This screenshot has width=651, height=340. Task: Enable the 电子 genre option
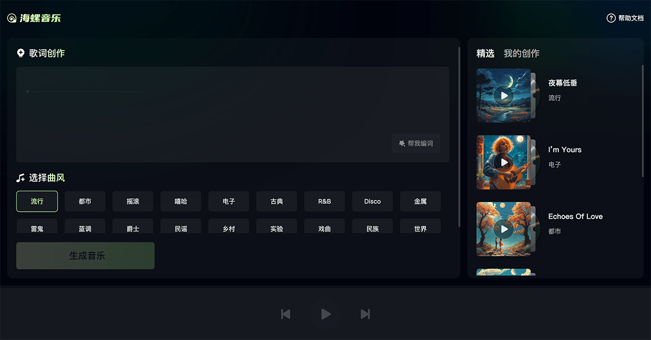pos(228,201)
